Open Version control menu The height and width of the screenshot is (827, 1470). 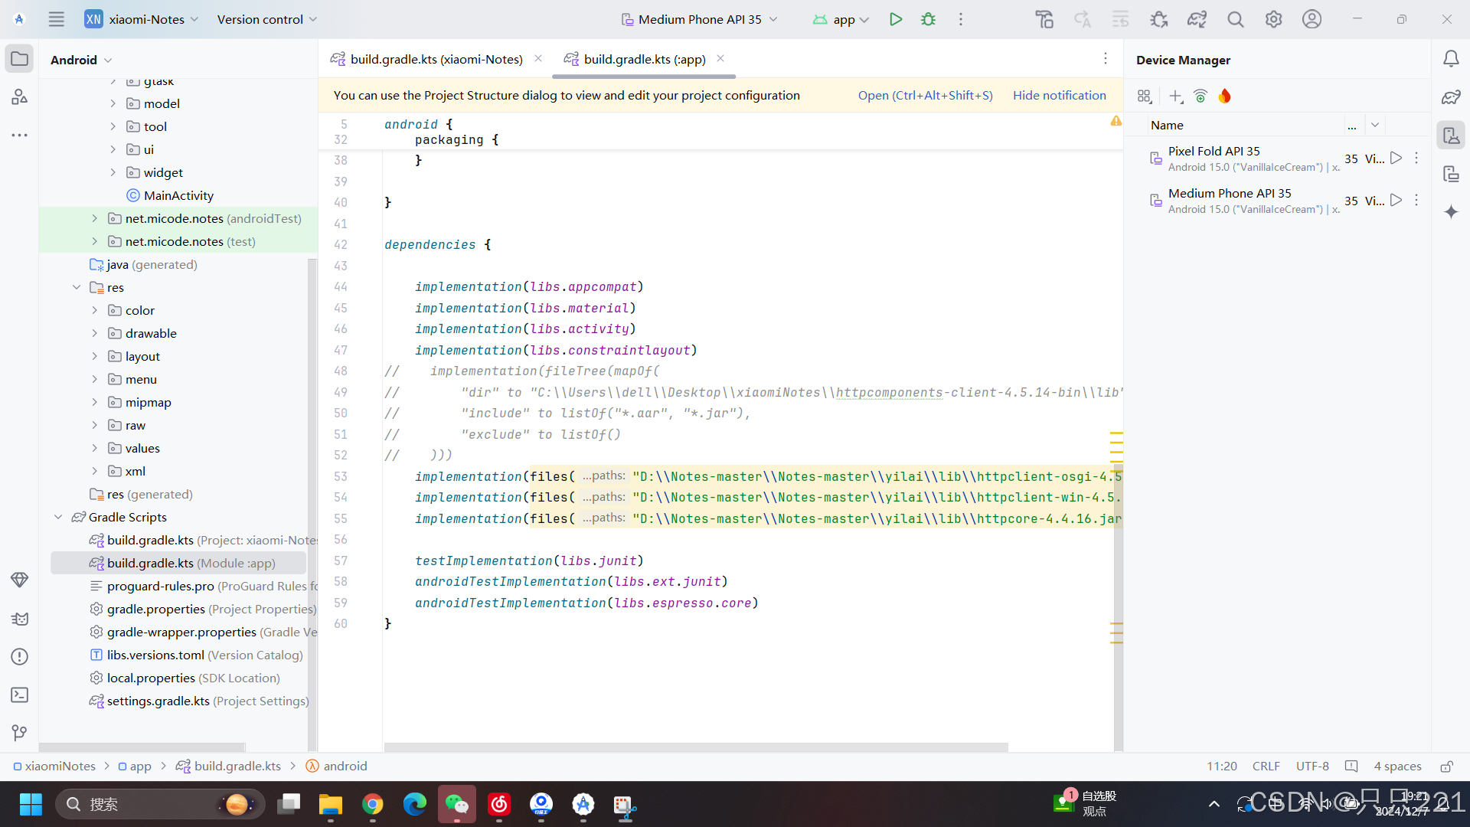click(x=266, y=19)
